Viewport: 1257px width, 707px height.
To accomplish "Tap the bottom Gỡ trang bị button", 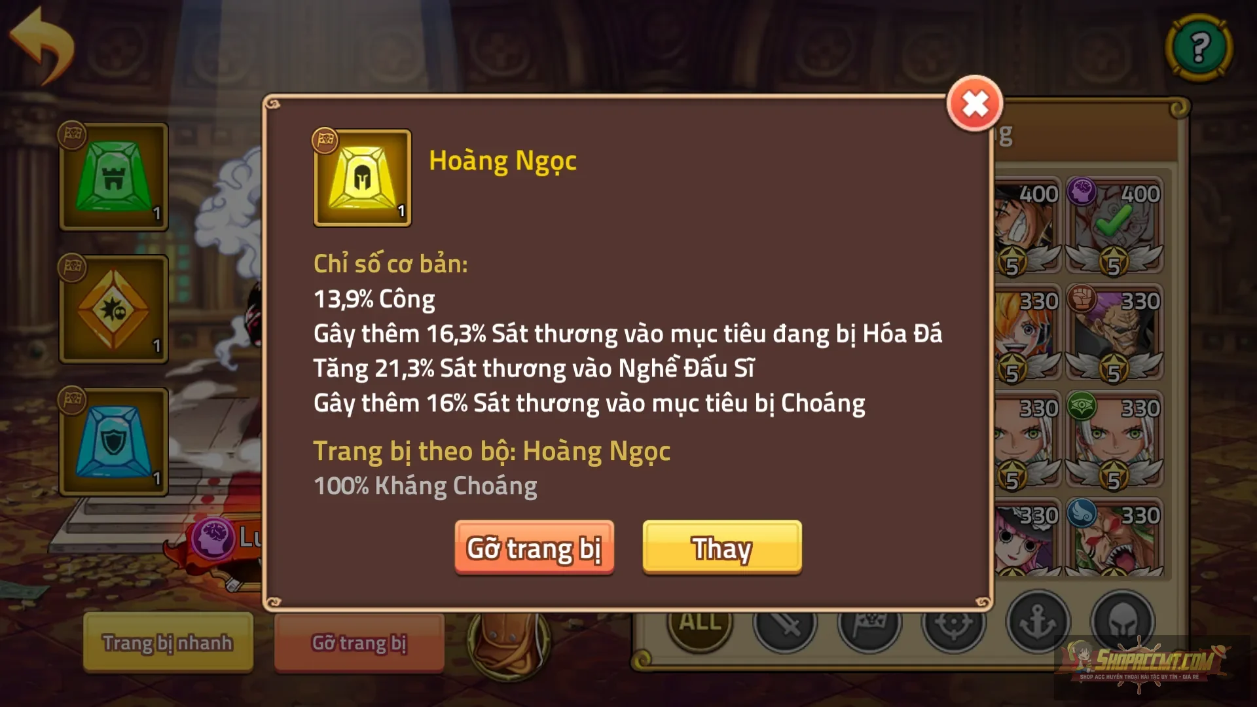I will point(359,642).
